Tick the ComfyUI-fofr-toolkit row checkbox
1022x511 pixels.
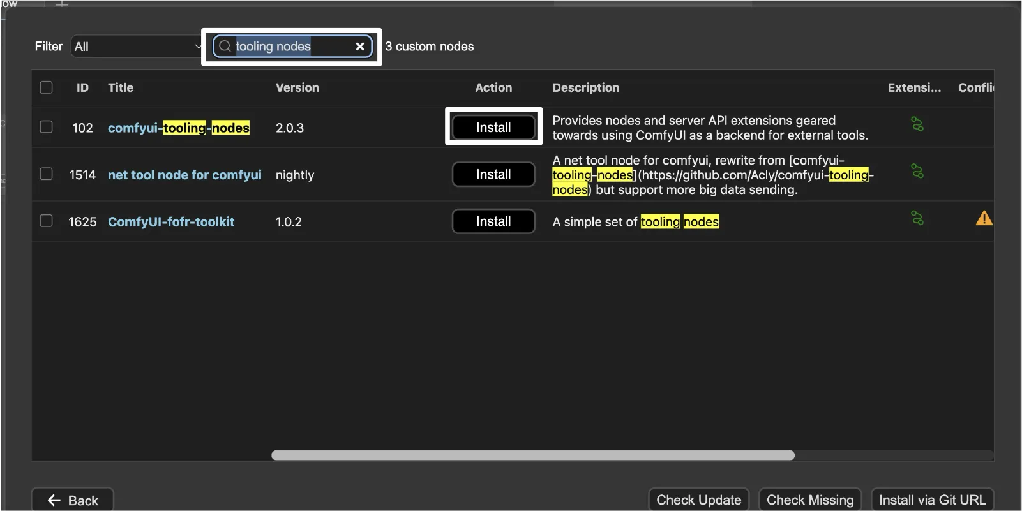pyautogui.click(x=47, y=221)
